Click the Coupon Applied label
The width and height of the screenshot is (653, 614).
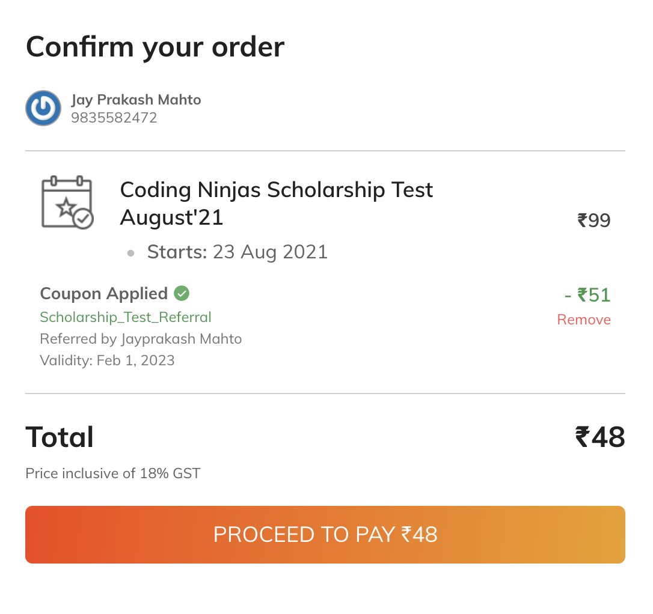(x=103, y=293)
